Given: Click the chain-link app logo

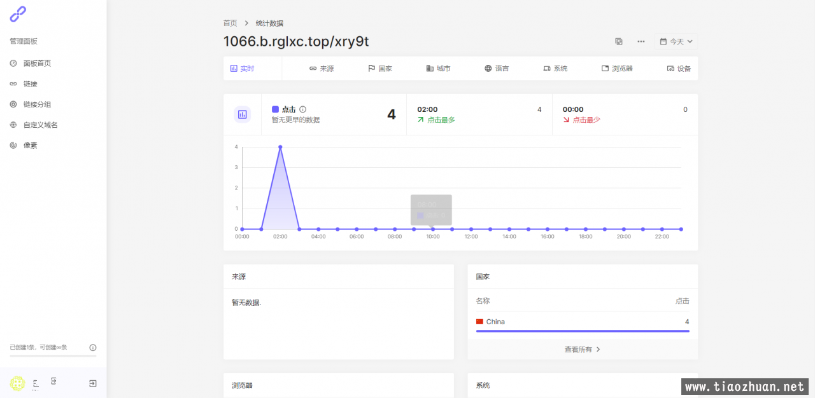Looking at the screenshot, I should pos(18,14).
